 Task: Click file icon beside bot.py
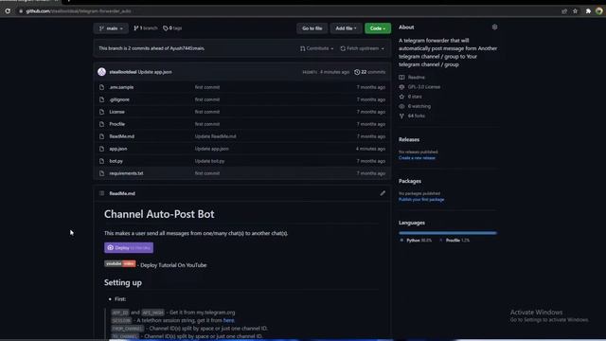point(101,161)
